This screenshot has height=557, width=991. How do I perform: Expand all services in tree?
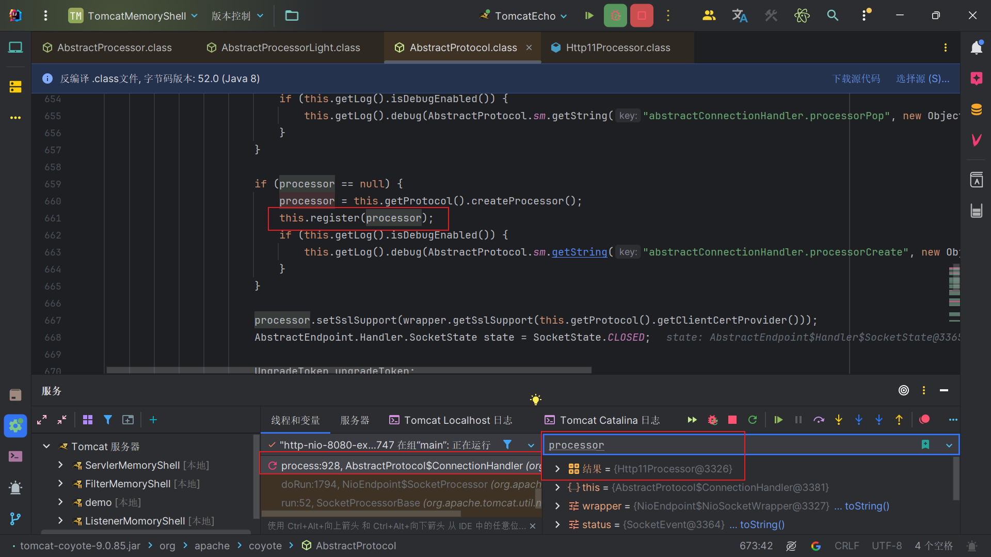(42, 420)
